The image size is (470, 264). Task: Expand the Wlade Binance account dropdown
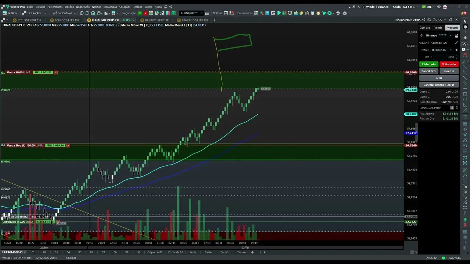[418, 7]
